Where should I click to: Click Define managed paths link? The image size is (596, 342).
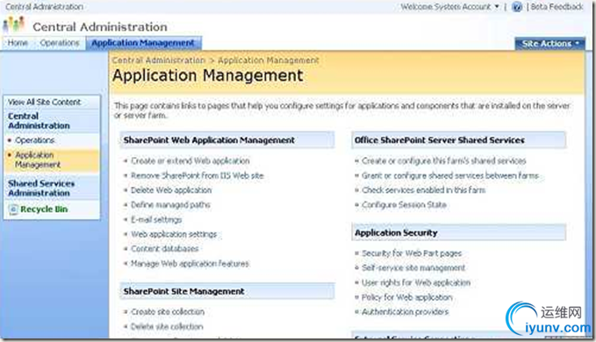[170, 205]
